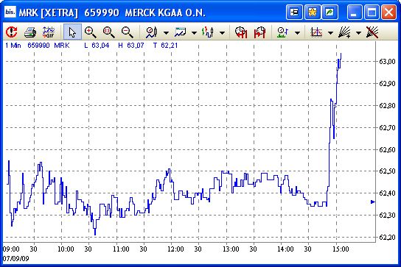This screenshot has width=401, height=267.
Task: Minimize the MRK chart window
Action: click(355, 12)
